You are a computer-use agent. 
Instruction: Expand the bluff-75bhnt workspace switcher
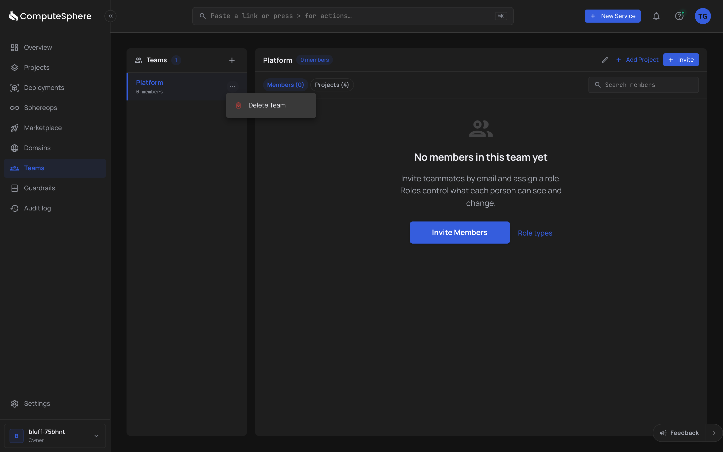click(55, 436)
